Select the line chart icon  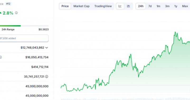click(120, 6)
